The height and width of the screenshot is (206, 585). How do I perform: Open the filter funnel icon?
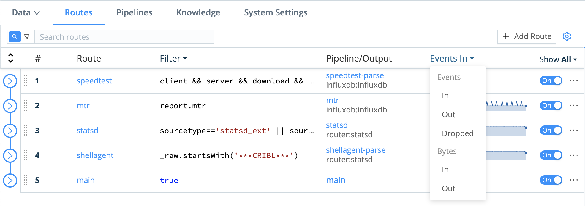[27, 37]
